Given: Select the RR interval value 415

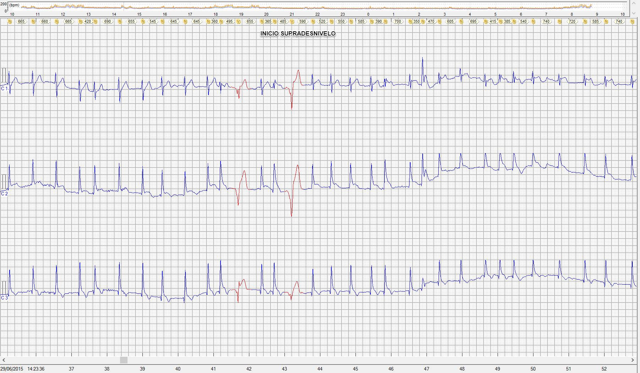Looking at the screenshot, I should pyautogui.click(x=493, y=21).
